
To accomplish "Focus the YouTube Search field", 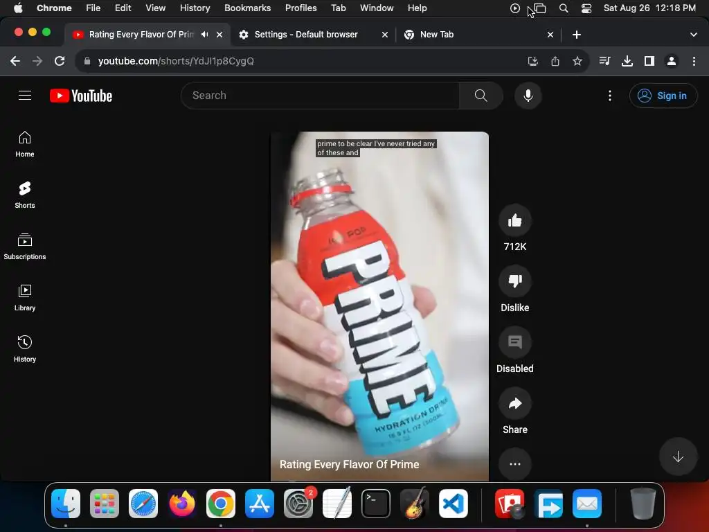I will (x=320, y=96).
